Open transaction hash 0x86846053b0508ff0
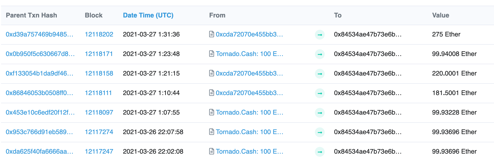The width and height of the screenshot is (494, 168). (39, 93)
